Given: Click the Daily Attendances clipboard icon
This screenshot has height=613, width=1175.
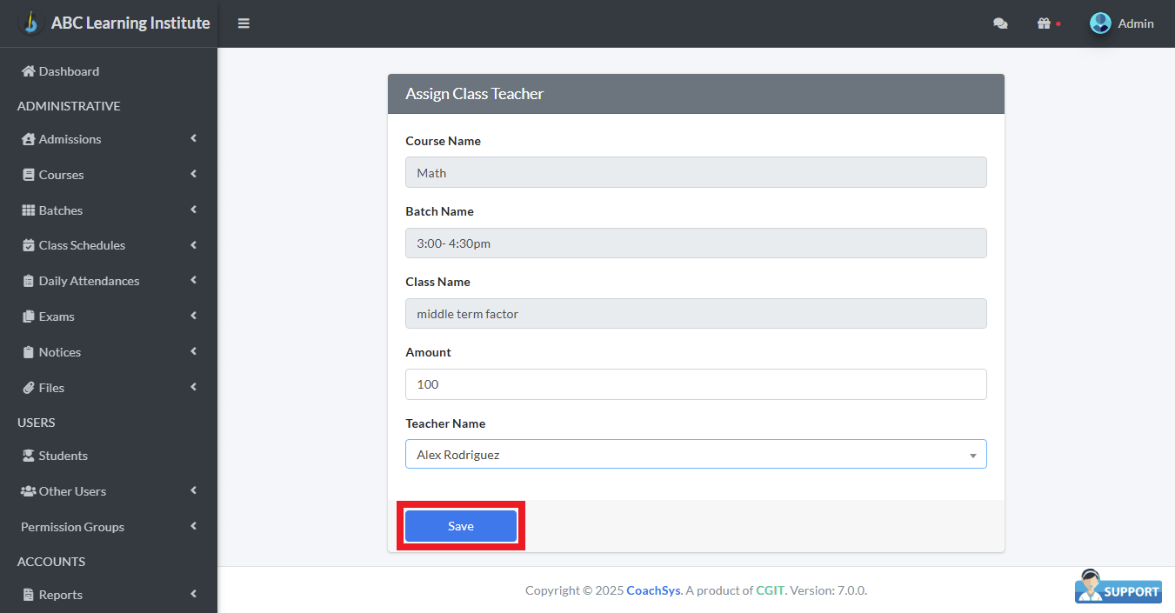Looking at the screenshot, I should pos(29,281).
